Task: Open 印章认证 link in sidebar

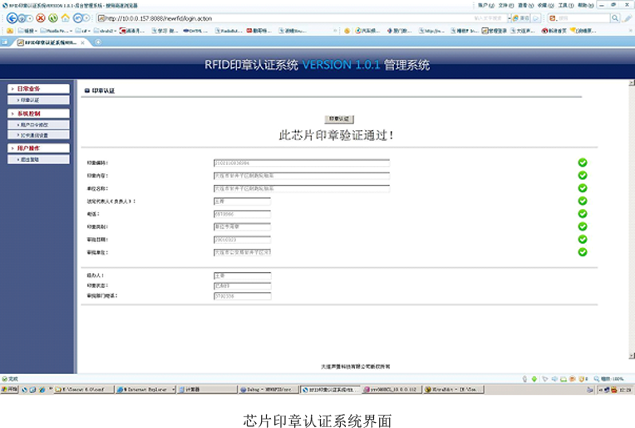Action: coord(38,100)
